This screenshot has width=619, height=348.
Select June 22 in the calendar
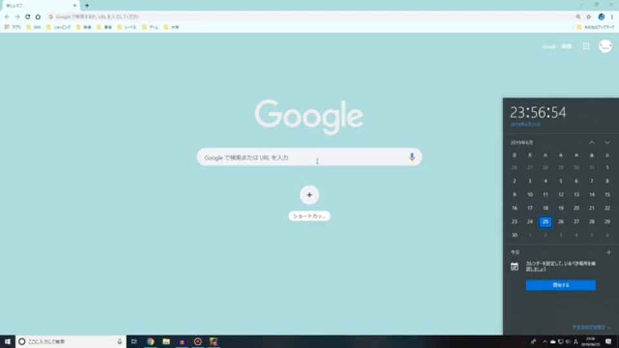pos(607,208)
